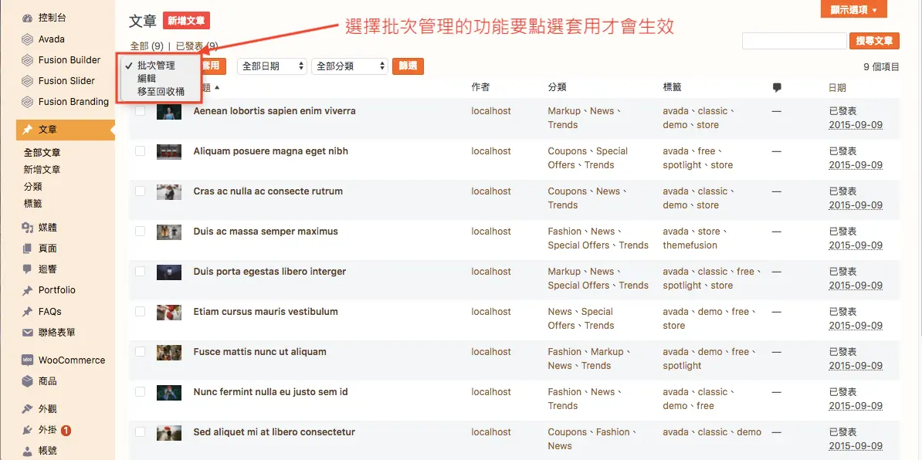922x460 pixels.
Task: Filter by 已發表 (9) link
Action: pyautogui.click(x=197, y=46)
